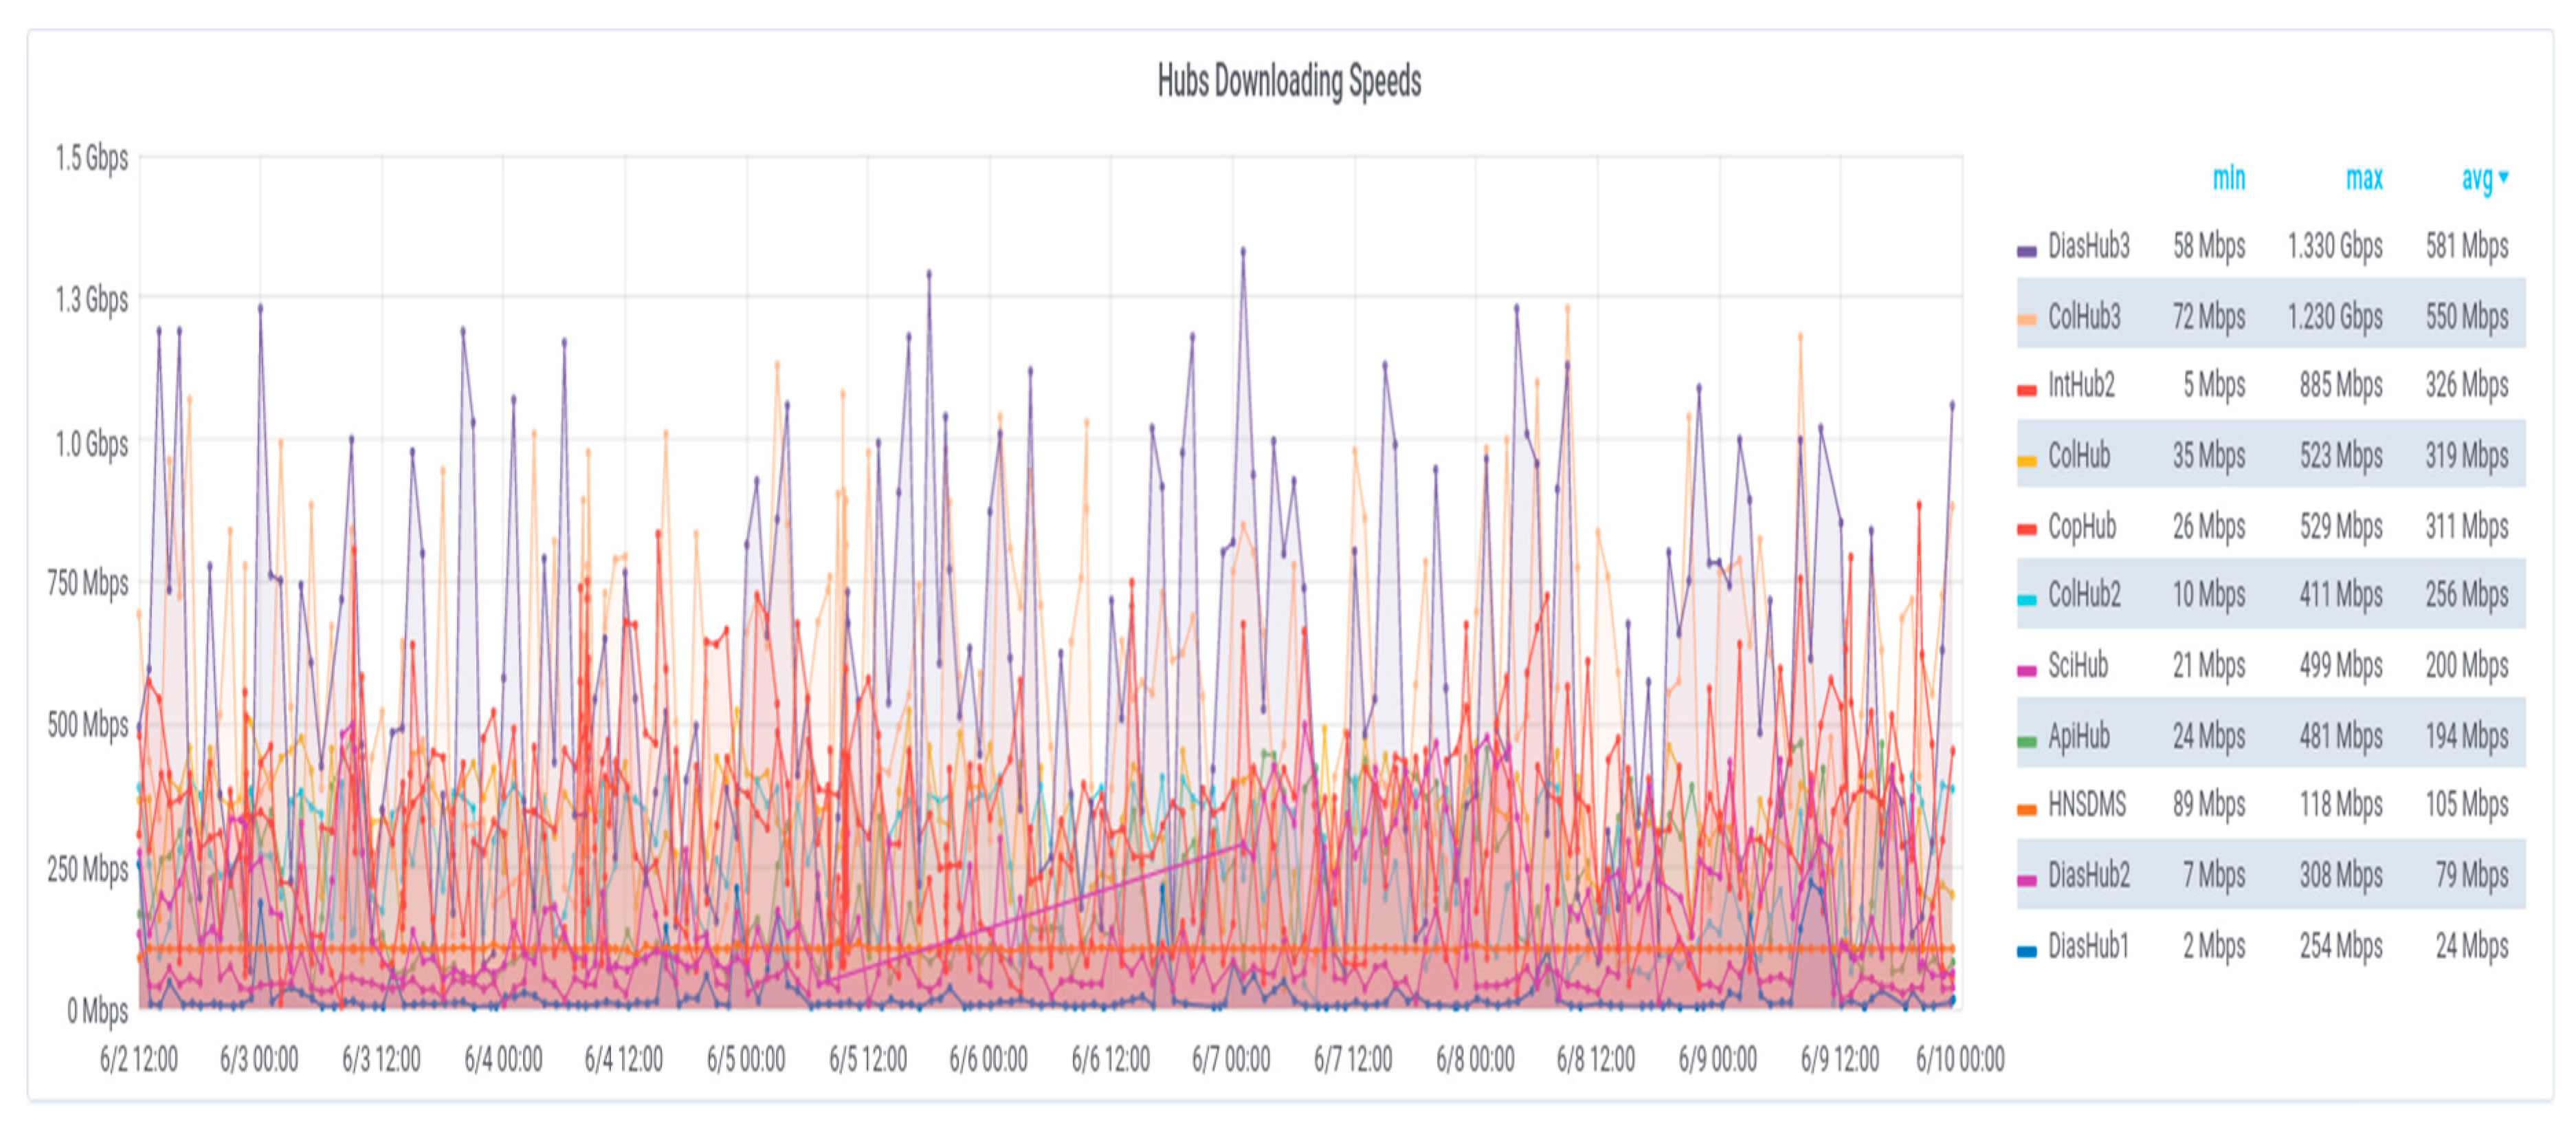Toggle DiasHub3 series in legend
This screenshot has height=1121, width=2576.
coord(2089,246)
